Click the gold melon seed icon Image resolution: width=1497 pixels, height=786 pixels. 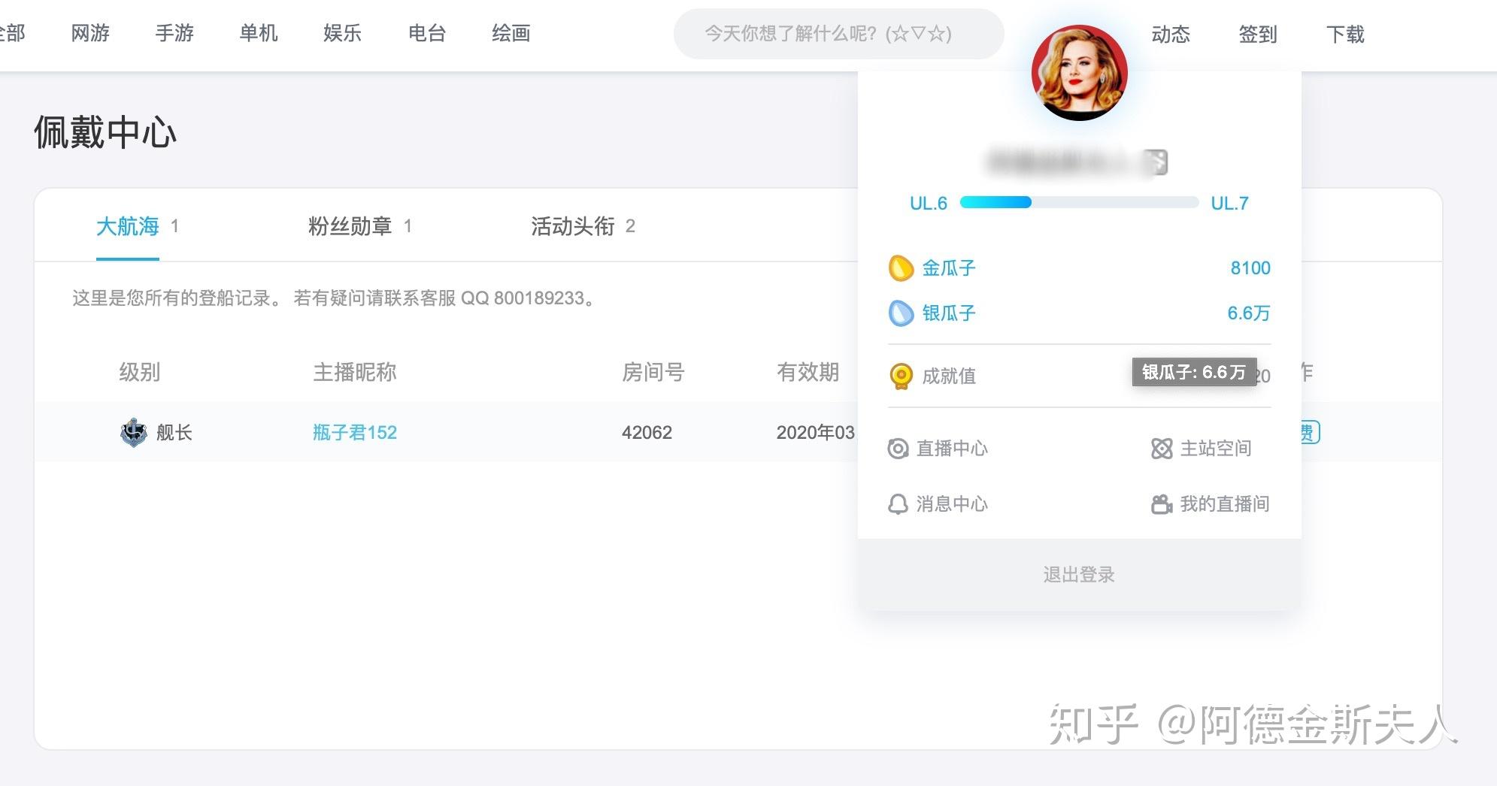pos(901,268)
